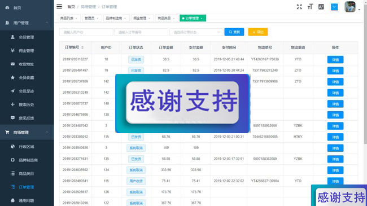Click the 系统取消 tag of order 20191203540926
Image resolution: width=367 pixels, height=206 pixels.
click(136, 148)
